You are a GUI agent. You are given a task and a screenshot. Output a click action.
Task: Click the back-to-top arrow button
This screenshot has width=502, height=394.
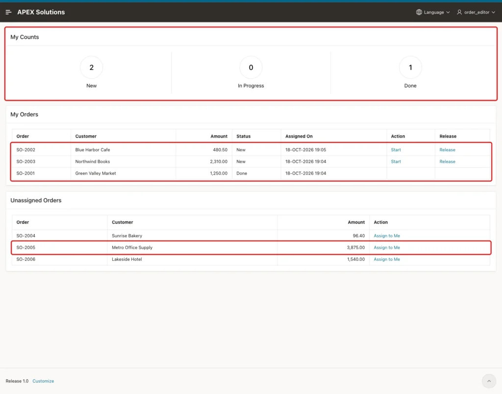[489, 381]
